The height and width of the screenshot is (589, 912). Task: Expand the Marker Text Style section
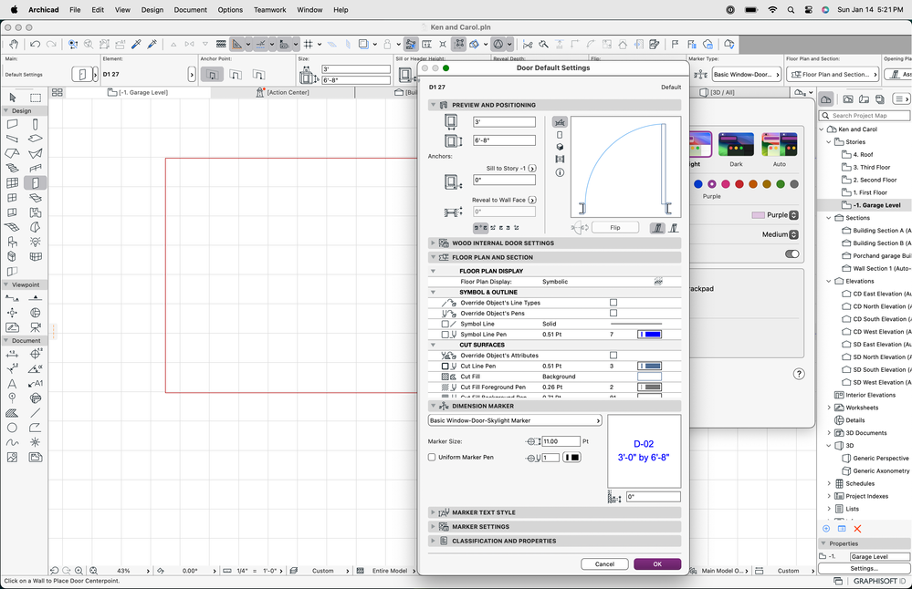pos(434,512)
